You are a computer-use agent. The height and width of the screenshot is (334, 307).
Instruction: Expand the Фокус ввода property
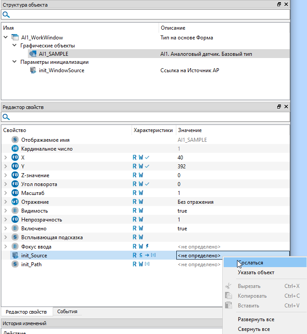click(5, 246)
